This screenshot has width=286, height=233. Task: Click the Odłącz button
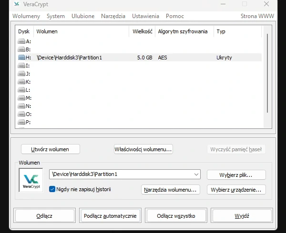pyautogui.click(x=44, y=215)
